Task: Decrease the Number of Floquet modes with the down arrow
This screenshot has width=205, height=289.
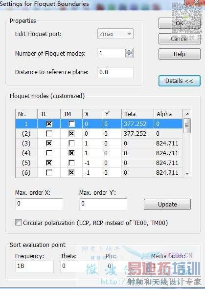Action: coord(129,55)
